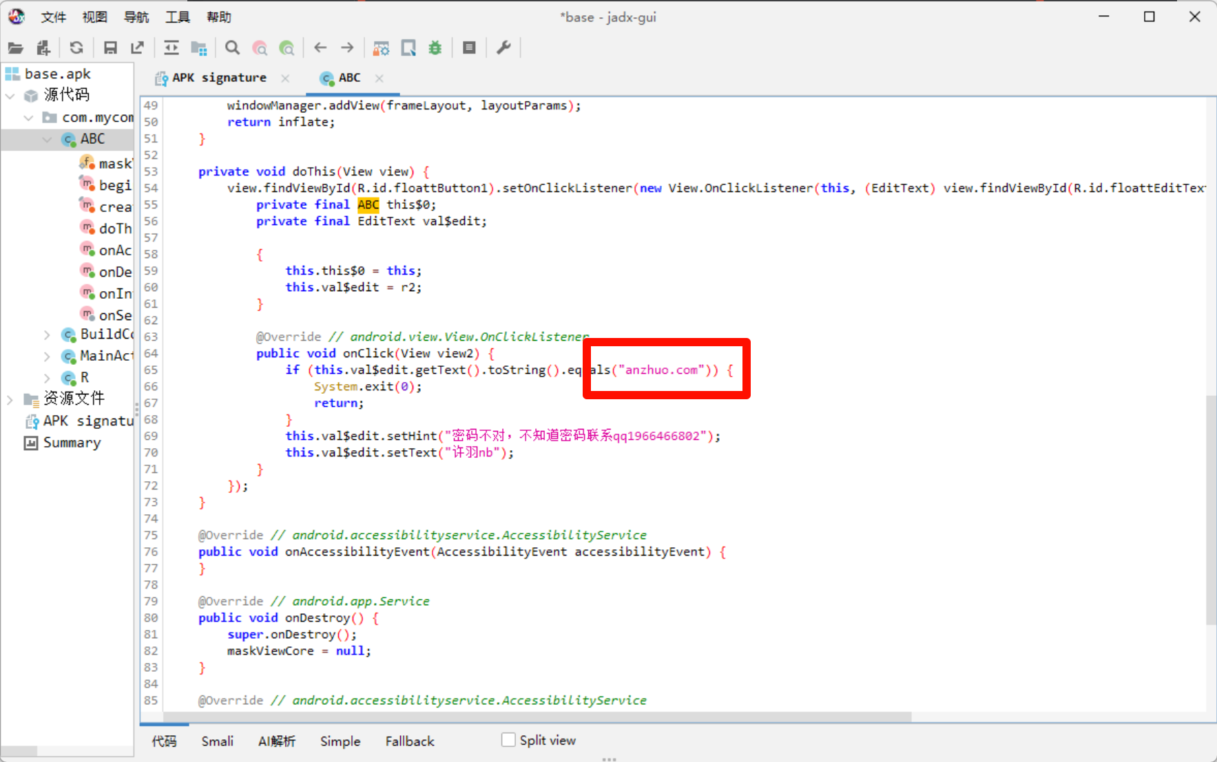Screen dimensions: 1217x762
Task: Save all with the floppy disk icon
Action: click(110, 48)
